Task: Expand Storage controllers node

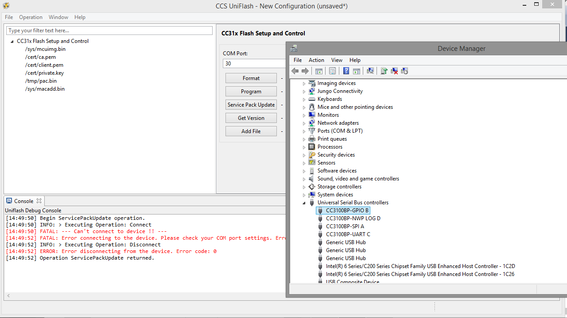Action: pos(304,187)
